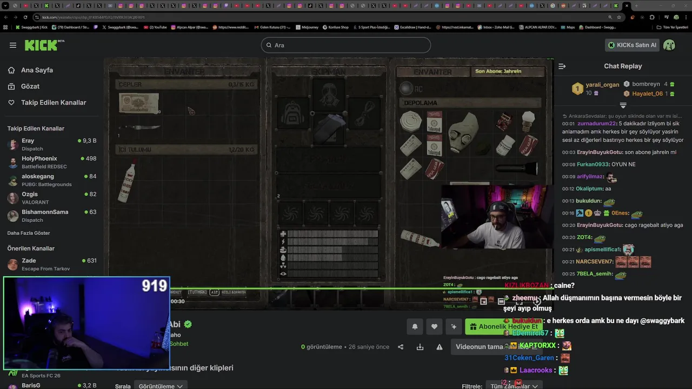Focus the Ara search field
692x389 pixels.
click(346, 45)
